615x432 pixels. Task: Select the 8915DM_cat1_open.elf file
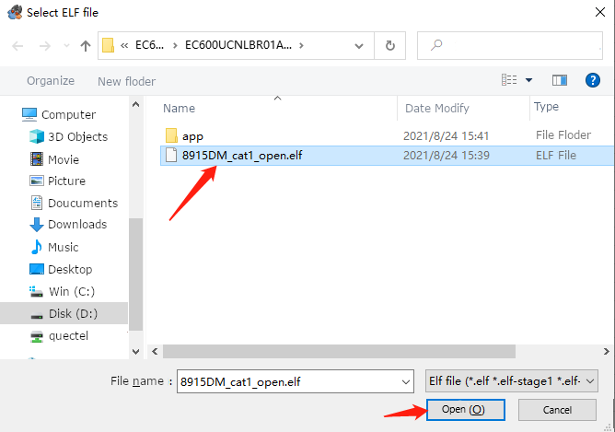[242, 156]
